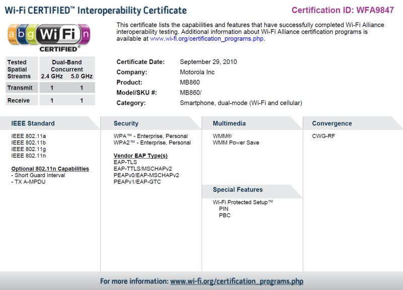Click the orange 'a' band badge
403x290 pixels.
[x=13, y=34]
